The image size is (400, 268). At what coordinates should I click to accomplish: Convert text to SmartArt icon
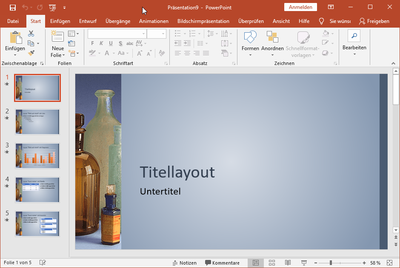(225, 53)
